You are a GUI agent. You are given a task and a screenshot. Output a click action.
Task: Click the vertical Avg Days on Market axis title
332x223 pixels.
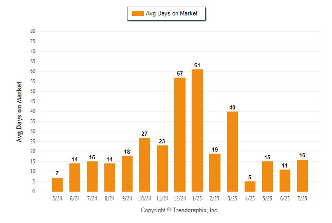[x=19, y=112]
